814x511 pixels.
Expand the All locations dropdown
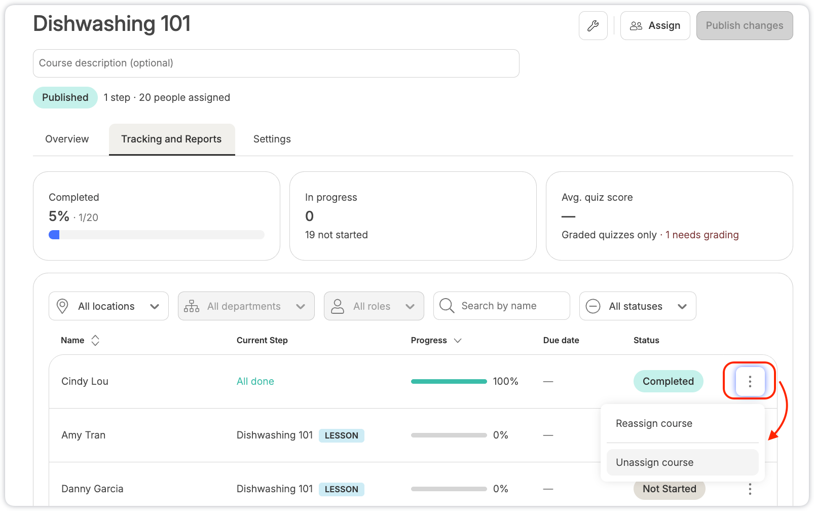click(108, 306)
